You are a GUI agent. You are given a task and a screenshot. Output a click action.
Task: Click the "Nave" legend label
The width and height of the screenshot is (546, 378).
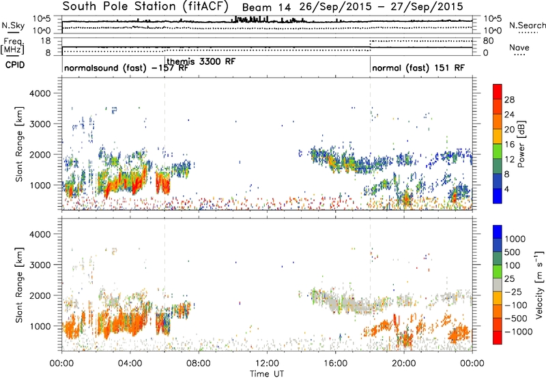(519, 48)
